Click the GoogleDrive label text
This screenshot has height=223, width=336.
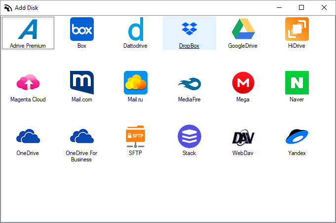tap(243, 46)
